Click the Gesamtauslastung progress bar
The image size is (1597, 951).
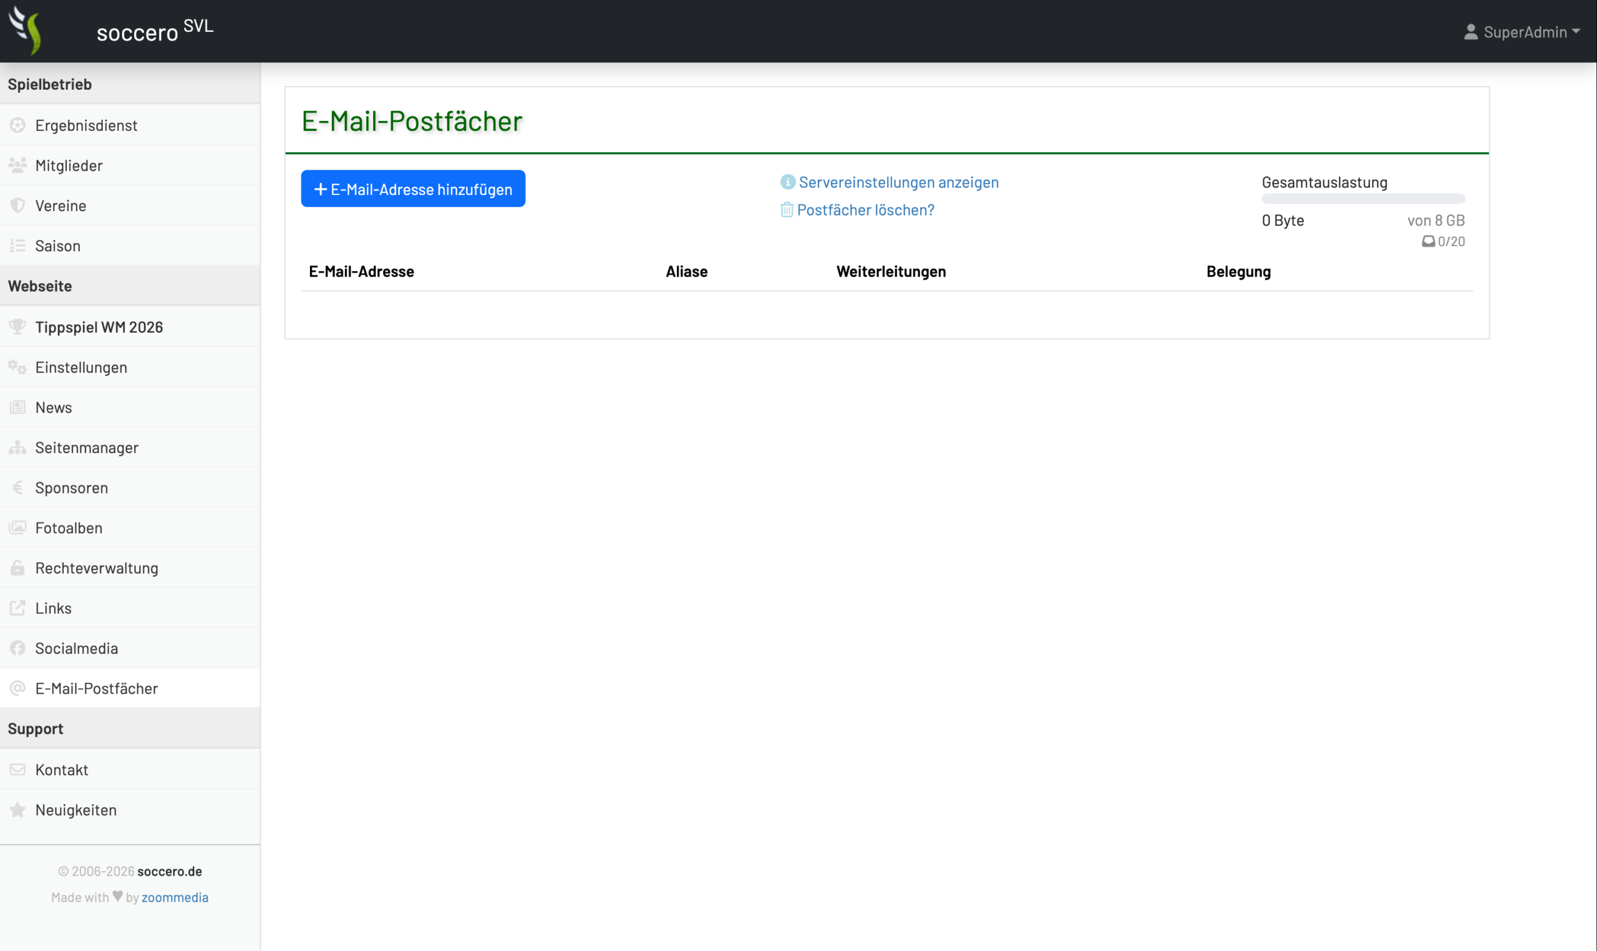coord(1363,199)
